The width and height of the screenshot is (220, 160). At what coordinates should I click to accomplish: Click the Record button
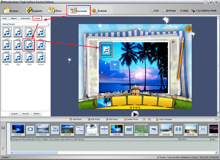point(25,114)
